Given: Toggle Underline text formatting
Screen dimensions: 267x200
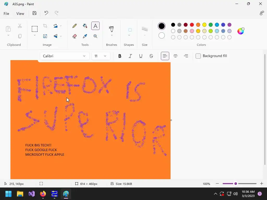Looking at the screenshot, I should click(141, 56).
